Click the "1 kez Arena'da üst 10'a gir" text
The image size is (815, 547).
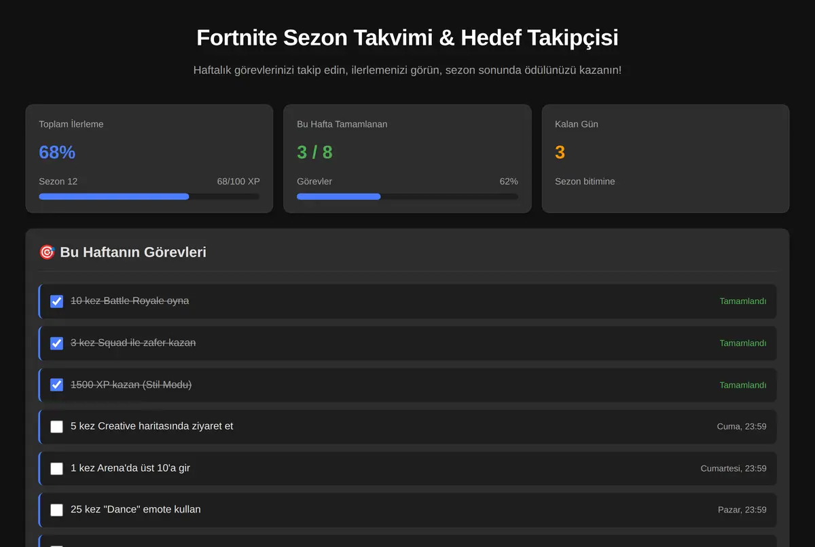pos(130,468)
